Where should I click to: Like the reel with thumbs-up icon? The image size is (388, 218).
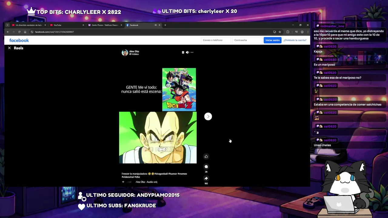[206, 157]
